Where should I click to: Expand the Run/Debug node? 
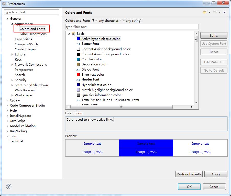[7, 131]
